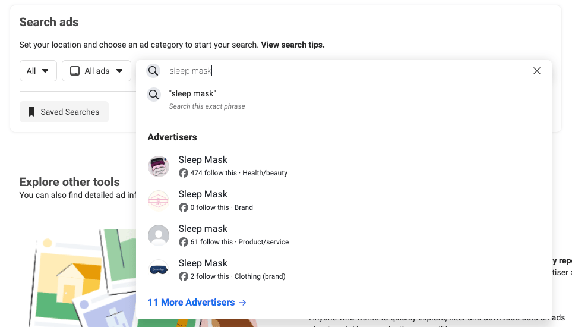
Task: Click the Facebook icon next to 61 followers
Action: click(183, 242)
